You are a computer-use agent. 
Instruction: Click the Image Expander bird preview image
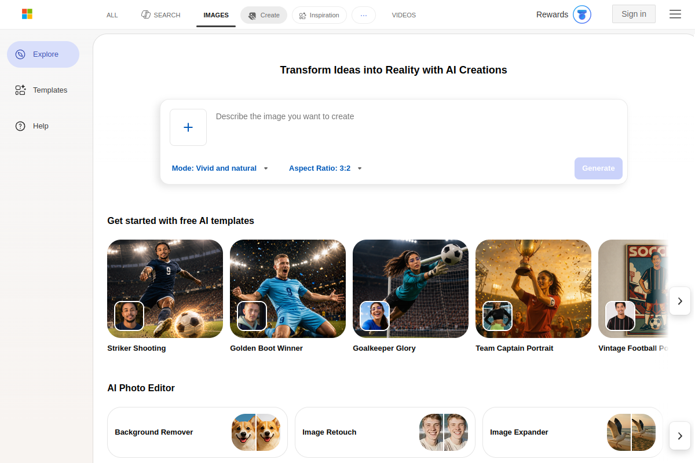point(631,432)
